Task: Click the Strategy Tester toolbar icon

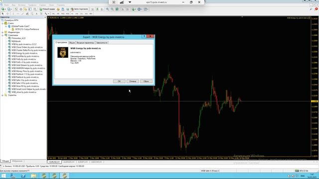Action: point(35,9)
